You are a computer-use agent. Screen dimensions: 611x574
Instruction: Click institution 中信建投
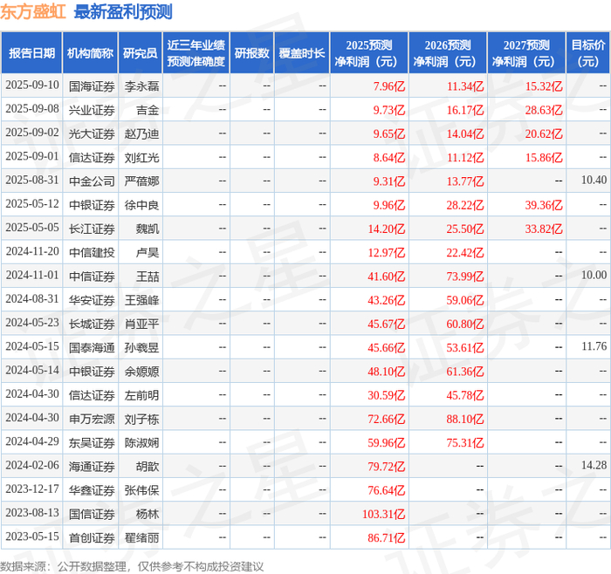(x=92, y=252)
